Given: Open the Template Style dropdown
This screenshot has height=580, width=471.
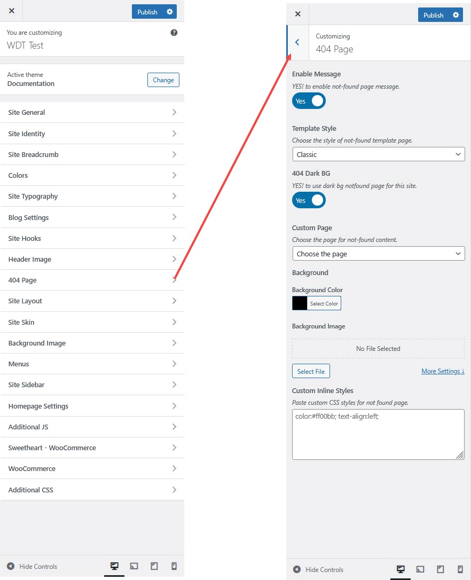Looking at the screenshot, I should 379,154.
